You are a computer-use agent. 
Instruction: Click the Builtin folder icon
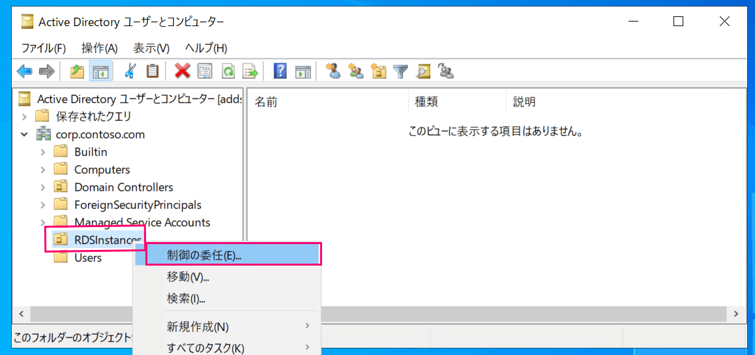pyautogui.click(x=60, y=152)
